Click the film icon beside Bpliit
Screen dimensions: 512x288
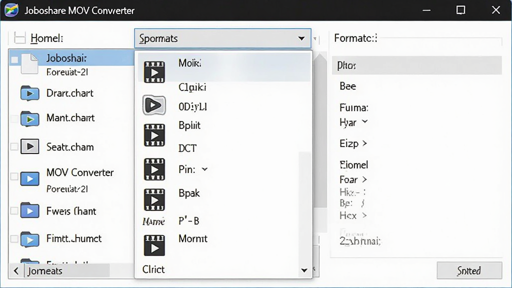tap(154, 135)
